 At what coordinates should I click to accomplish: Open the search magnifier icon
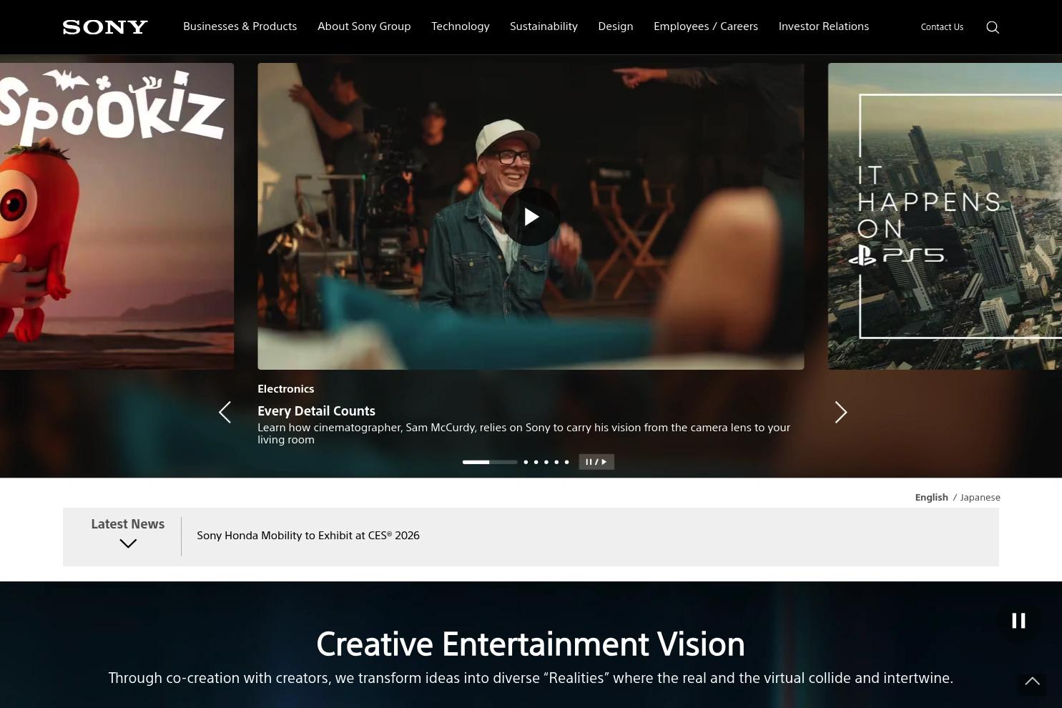click(x=993, y=27)
